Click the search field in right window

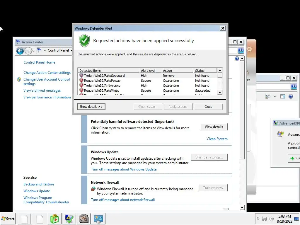tap(273, 86)
